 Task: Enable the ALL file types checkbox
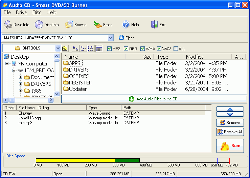[176, 48]
